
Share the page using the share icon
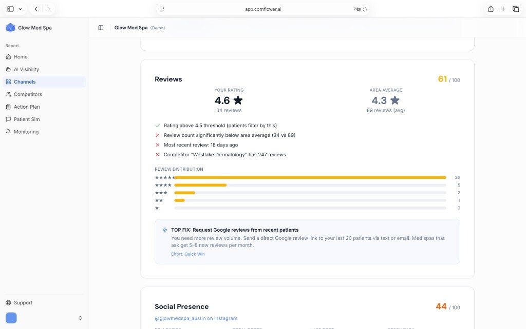pyautogui.click(x=490, y=9)
